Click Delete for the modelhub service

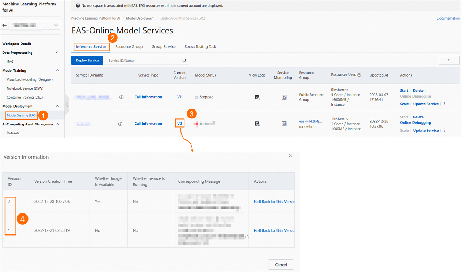click(x=418, y=117)
